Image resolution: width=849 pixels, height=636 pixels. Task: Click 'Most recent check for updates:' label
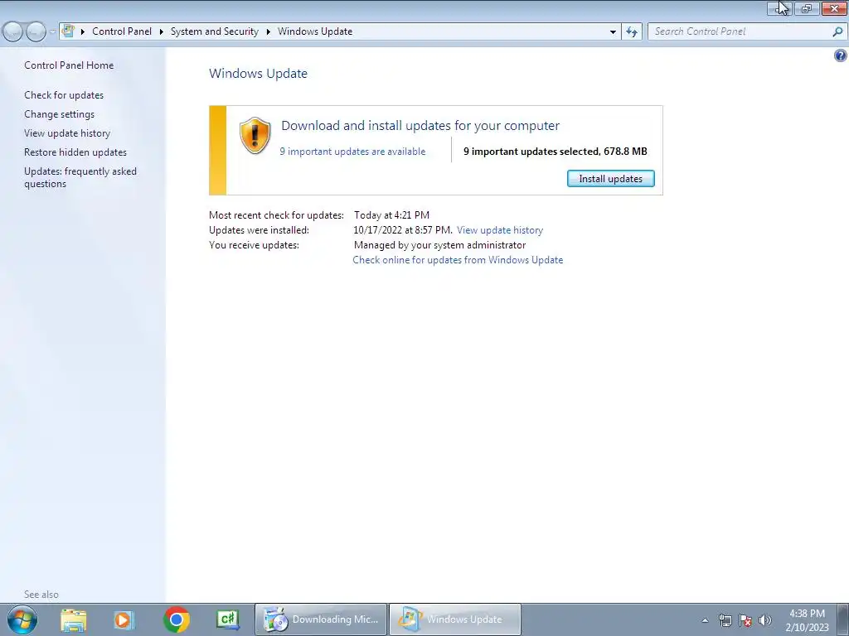tap(276, 215)
